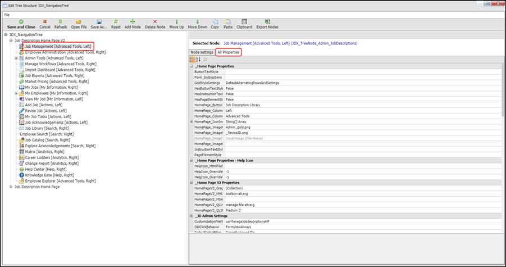Screen dimensions: 506x267
Task: Open the File menu
Action: pos(7,14)
